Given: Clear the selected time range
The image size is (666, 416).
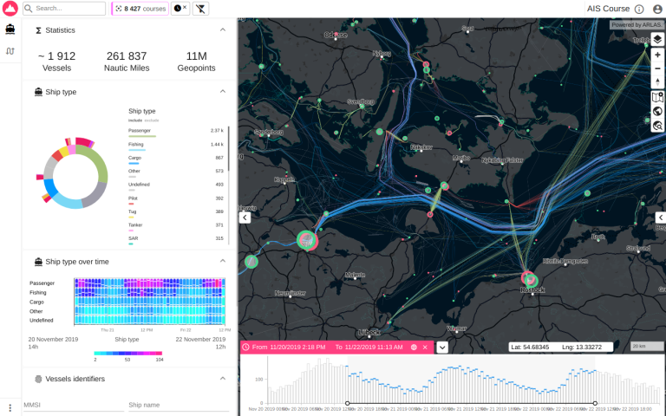Looking at the screenshot, I should pyautogui.click(x=425, y=348).
